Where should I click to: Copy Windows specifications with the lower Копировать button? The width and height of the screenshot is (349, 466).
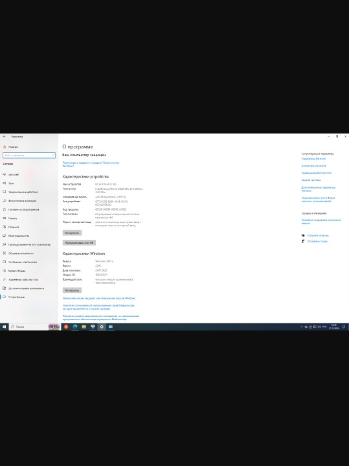pos(72,290)
